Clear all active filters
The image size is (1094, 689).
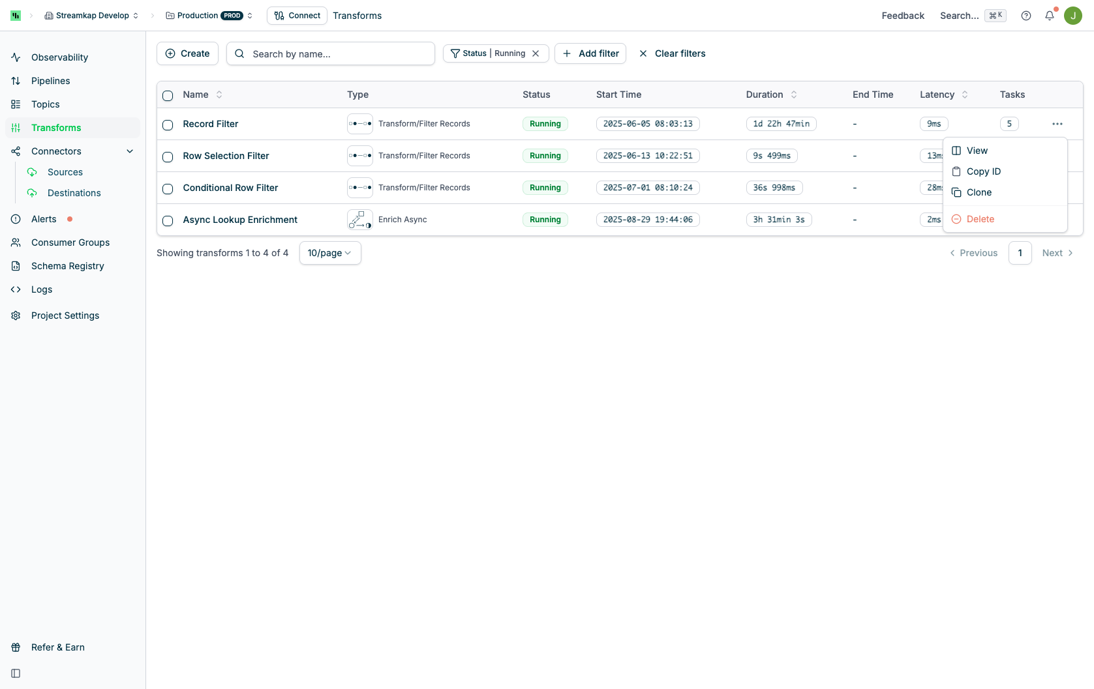tap(673, 53)
